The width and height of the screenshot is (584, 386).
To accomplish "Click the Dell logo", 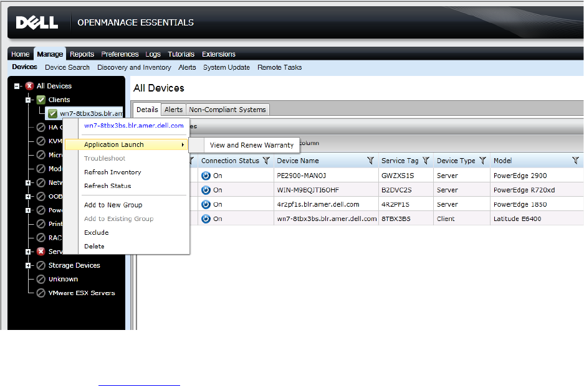I will pos(37,22).
